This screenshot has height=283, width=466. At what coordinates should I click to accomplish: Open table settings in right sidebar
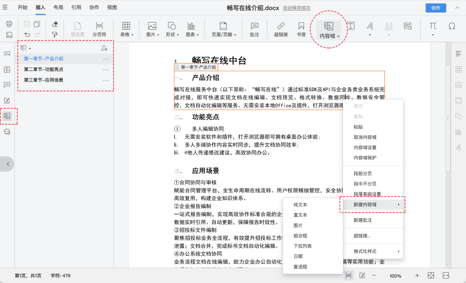459,69
